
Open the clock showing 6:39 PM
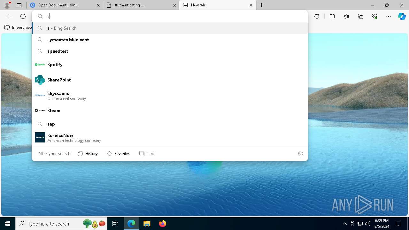pos(382,224)
